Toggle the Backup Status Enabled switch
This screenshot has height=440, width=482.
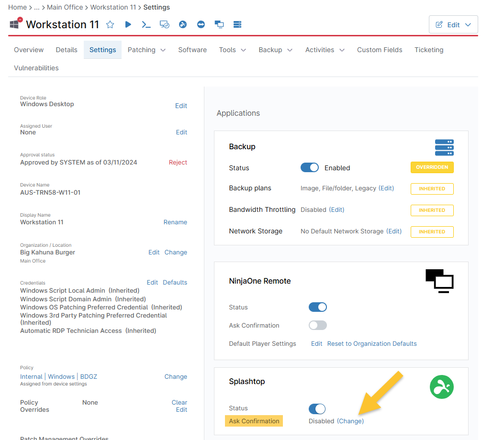coord(310,168)
